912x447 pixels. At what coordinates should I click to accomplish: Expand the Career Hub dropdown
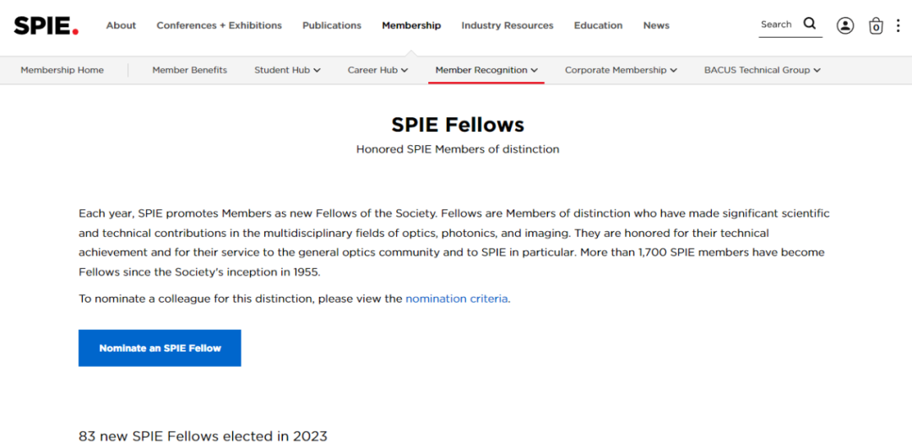point(377,70)
